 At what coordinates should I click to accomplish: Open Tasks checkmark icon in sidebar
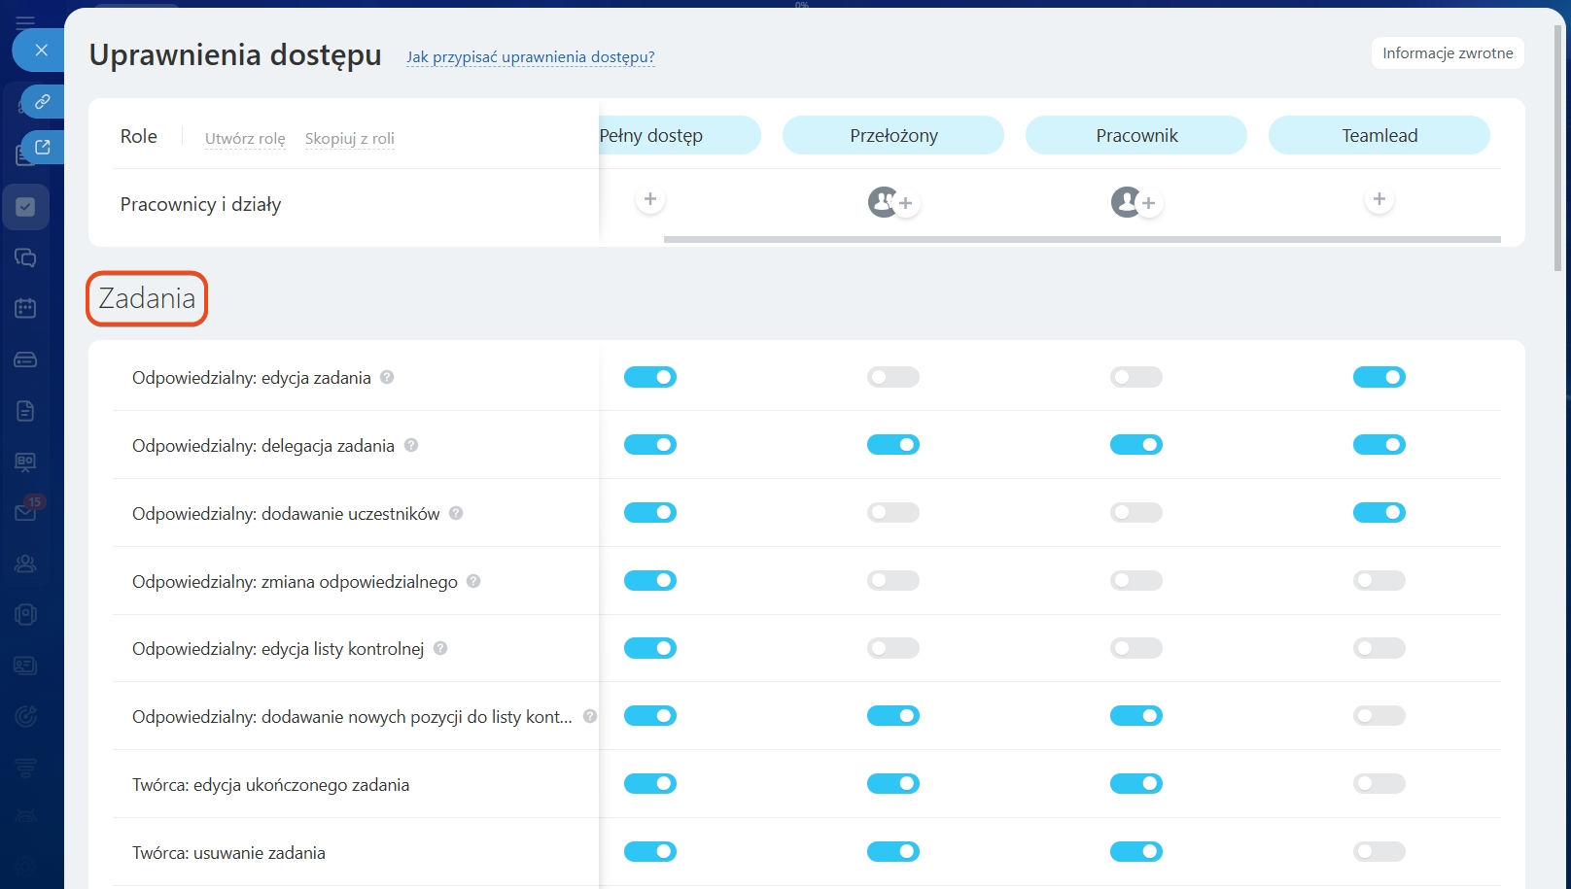pos(26,207)
